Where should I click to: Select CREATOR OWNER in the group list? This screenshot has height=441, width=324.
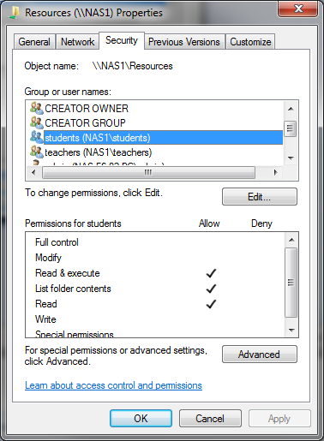point(87,109)
